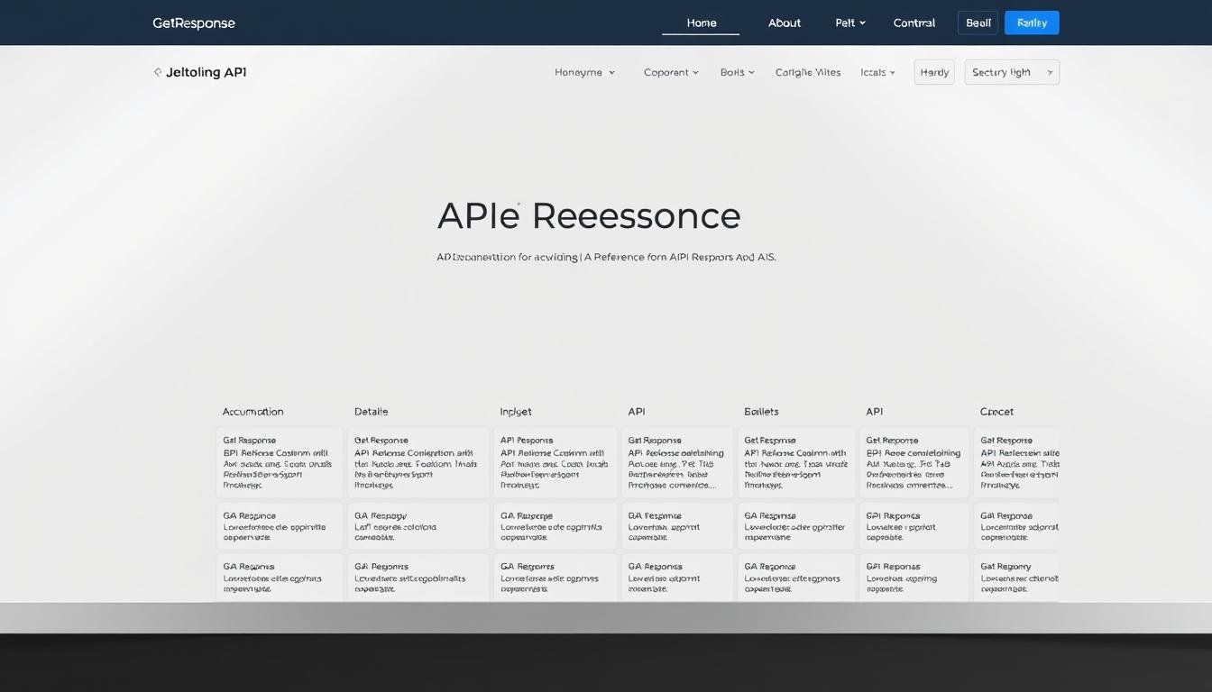Open the Bolis dropdown
Viewport: 1212px width, 692px height.
[737, 72]
